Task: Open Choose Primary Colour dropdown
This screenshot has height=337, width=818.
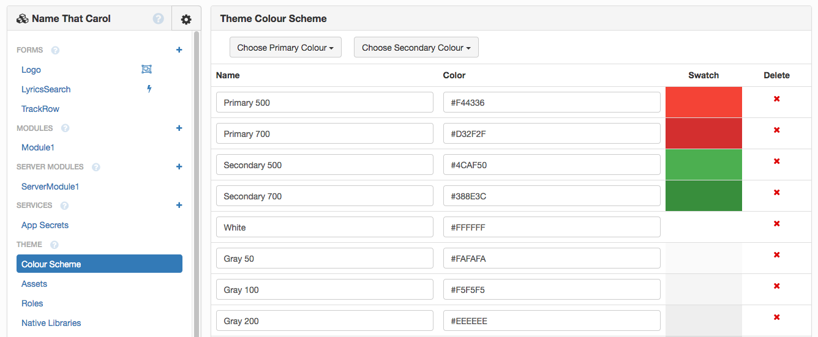Action: [285, 48]
